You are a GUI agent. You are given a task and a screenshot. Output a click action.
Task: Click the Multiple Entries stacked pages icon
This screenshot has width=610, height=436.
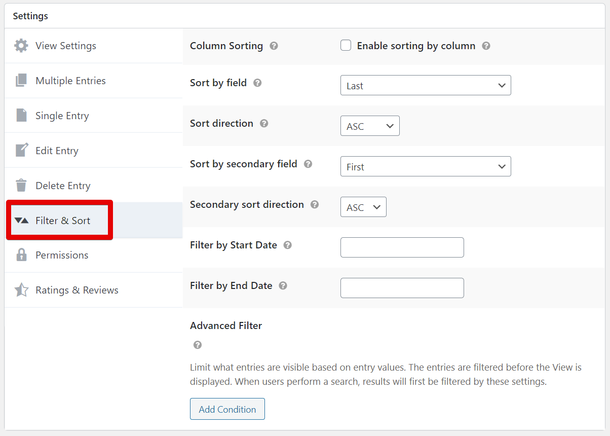[21, 81]
